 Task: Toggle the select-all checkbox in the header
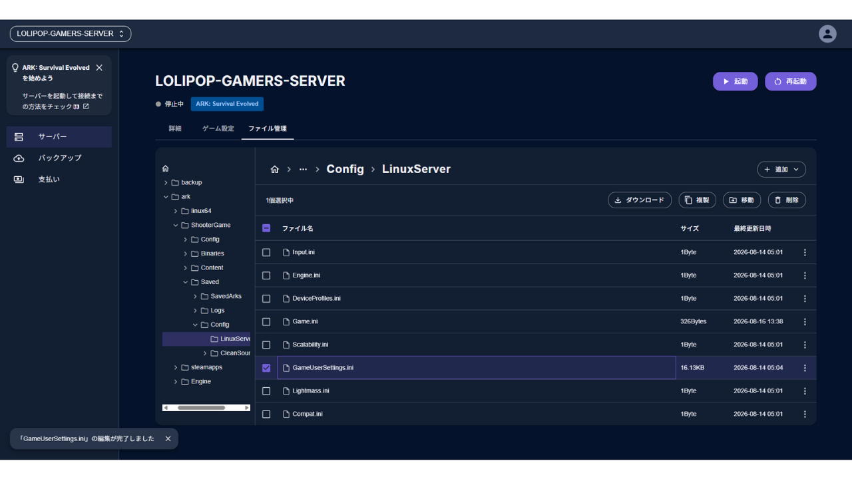coord(266,228)
